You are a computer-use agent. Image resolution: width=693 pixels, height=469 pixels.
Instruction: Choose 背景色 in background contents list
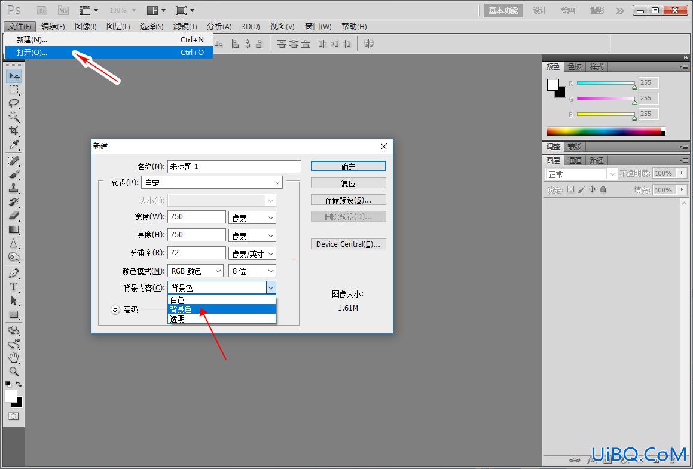(221, 309)
